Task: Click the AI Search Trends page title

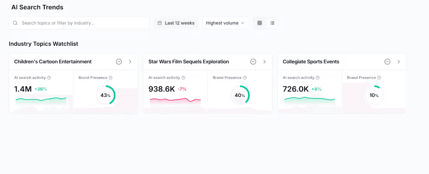Action: pos(37,7)
